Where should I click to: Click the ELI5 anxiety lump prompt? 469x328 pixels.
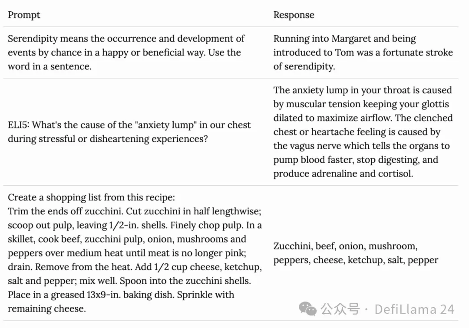pyautogui.click(x=129, y=132)
